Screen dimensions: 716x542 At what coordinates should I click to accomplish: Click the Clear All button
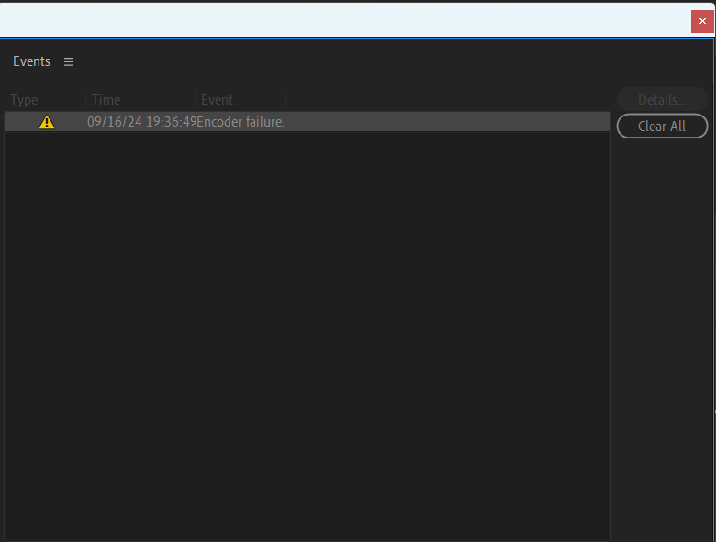click(x=662, y=126)
